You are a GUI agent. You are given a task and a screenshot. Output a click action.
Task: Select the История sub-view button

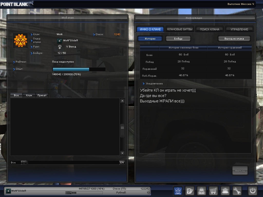click(150, 38)
